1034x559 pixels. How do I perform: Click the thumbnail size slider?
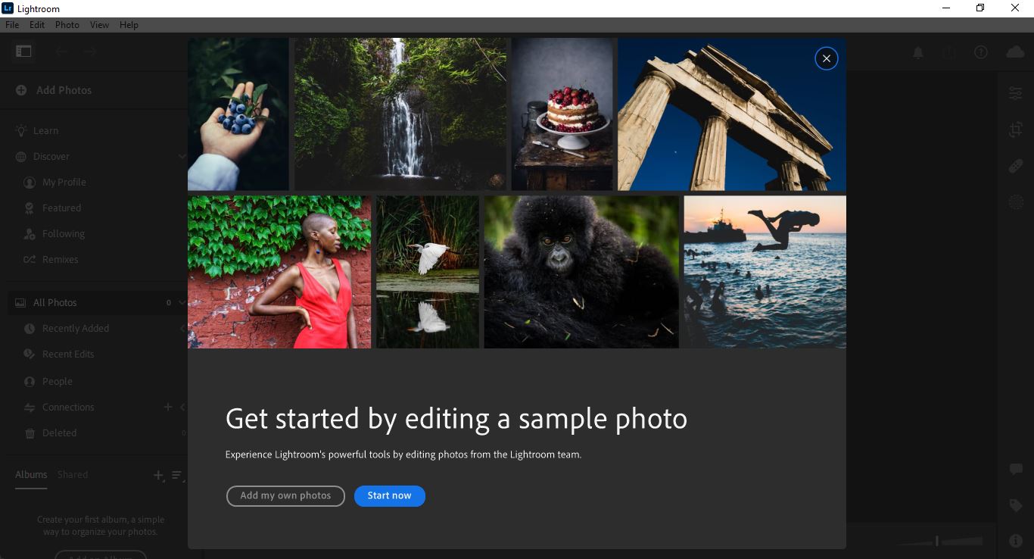pyautogui.click(x=939, y=541)
